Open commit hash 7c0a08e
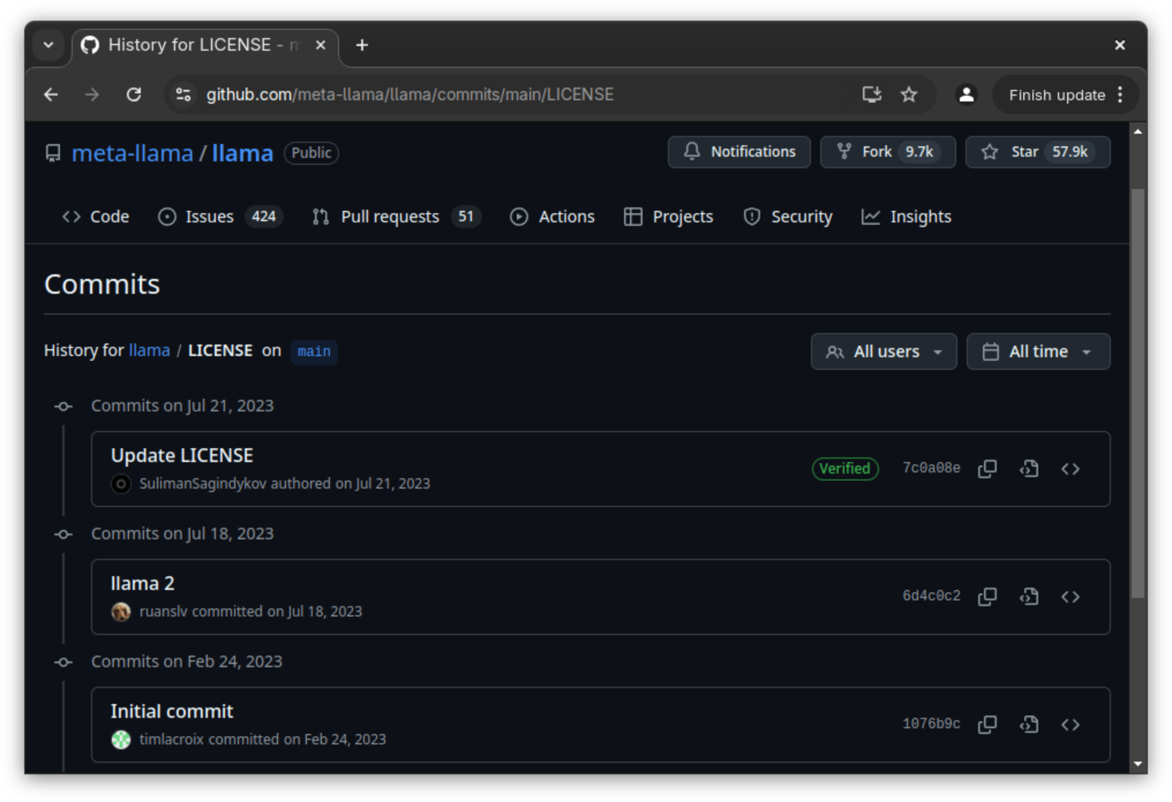 point(931,468)
